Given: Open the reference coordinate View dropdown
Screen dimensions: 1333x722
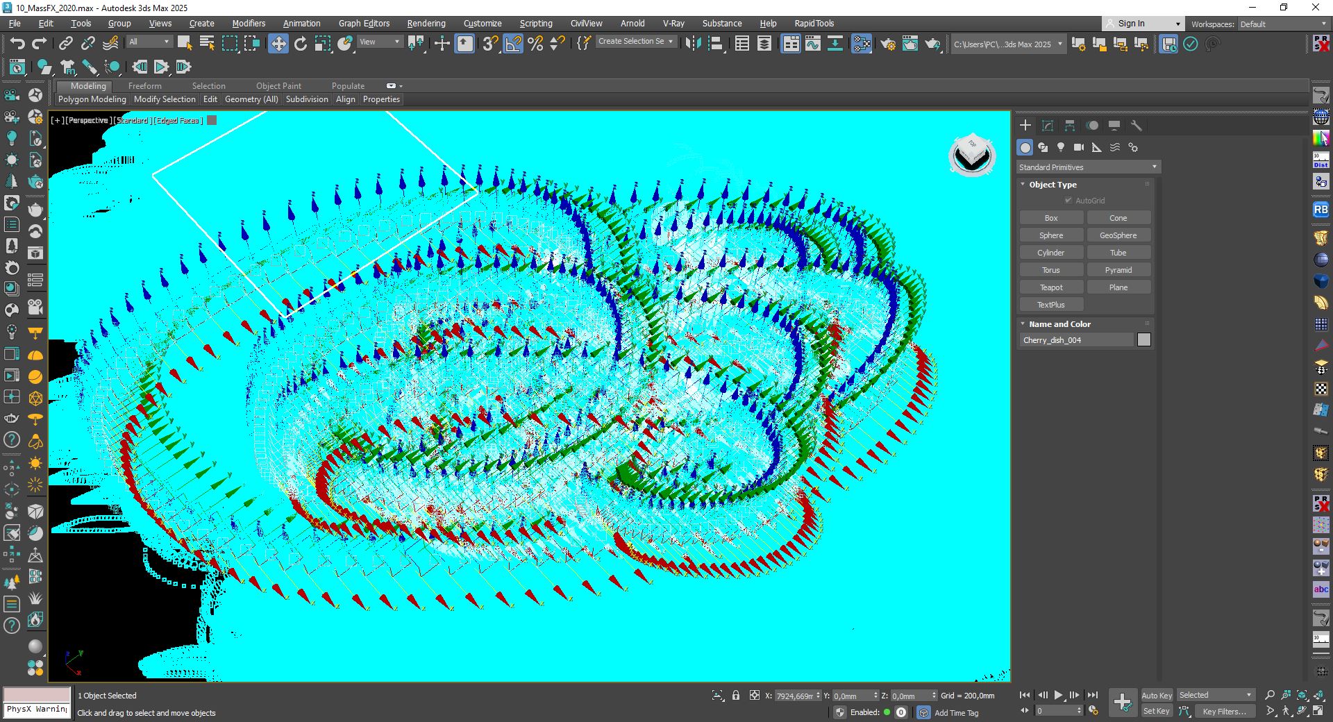Looking at the screenshot, I should (x=379, y=42).
